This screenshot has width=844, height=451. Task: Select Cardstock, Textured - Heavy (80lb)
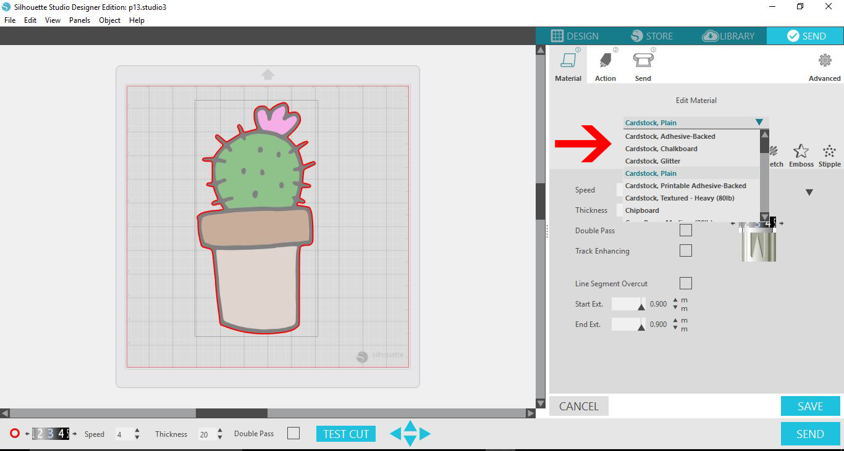point(691,198)
